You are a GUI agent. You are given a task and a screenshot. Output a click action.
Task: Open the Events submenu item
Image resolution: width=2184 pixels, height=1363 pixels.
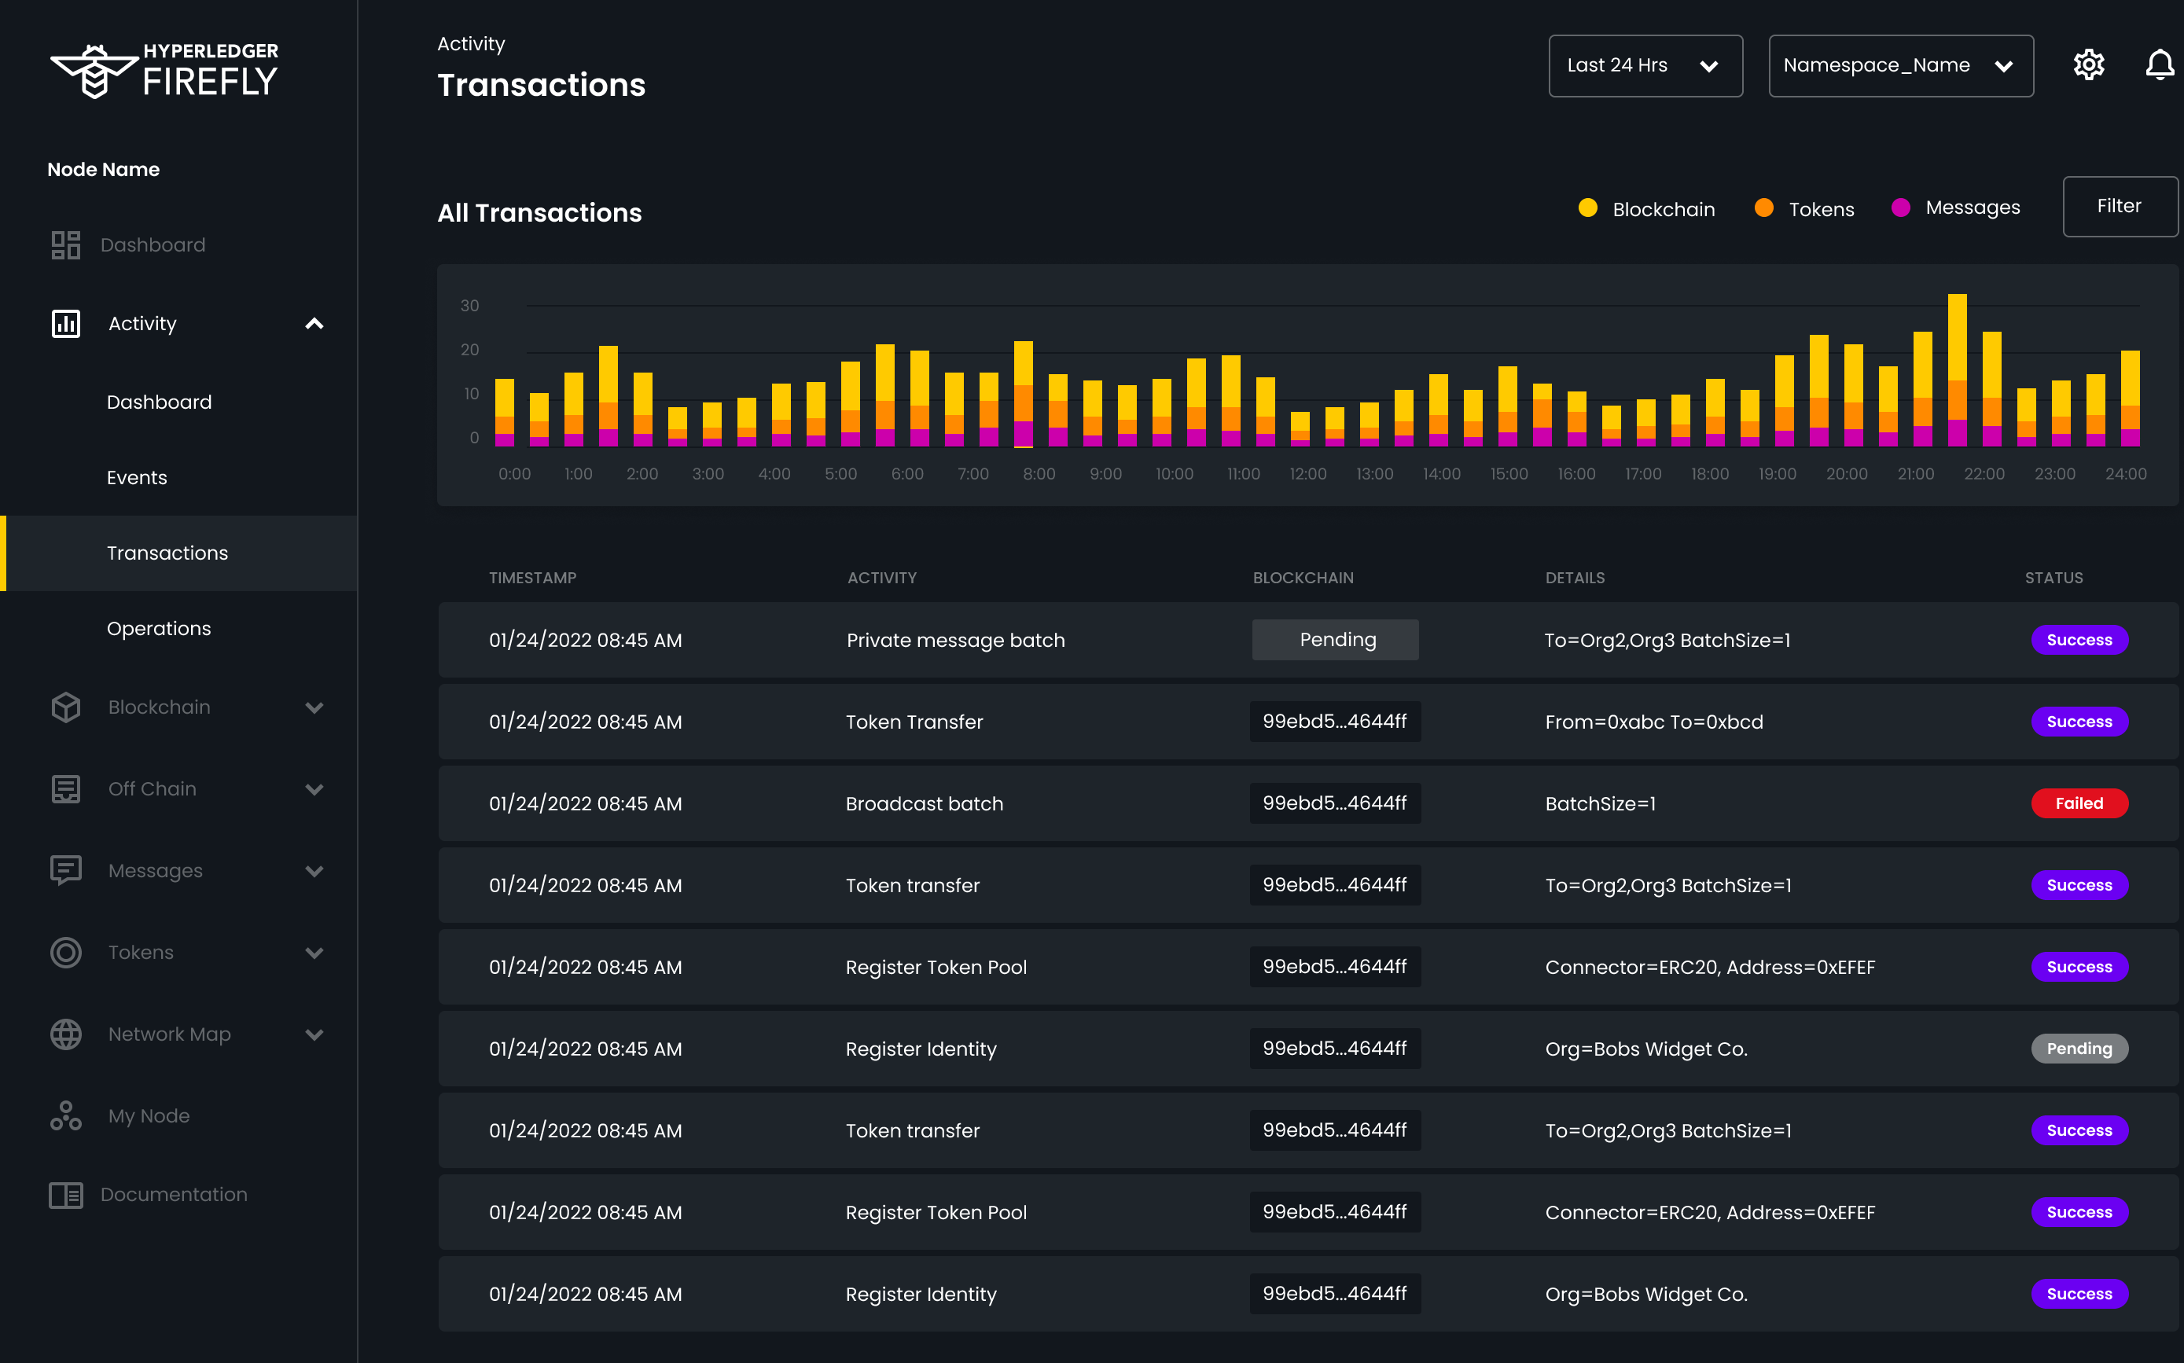[x=137, y=478]
